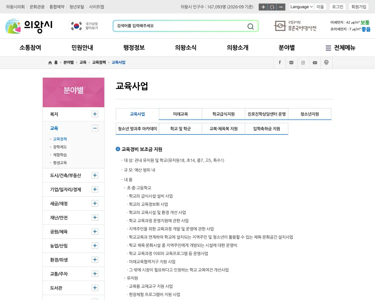Switch to the 미래교육 tab
375x300 pixels.
[x=180, y=114]
